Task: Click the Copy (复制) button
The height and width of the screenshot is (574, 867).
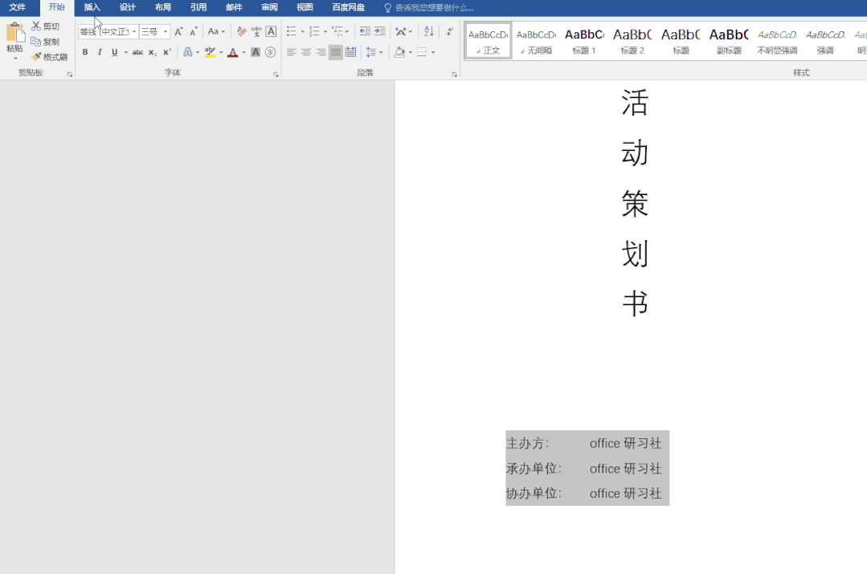Action: click(45, 42)
